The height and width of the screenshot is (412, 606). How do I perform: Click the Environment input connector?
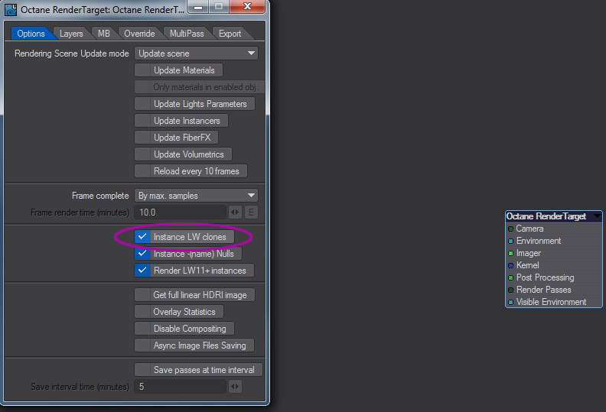click(510, 241)
